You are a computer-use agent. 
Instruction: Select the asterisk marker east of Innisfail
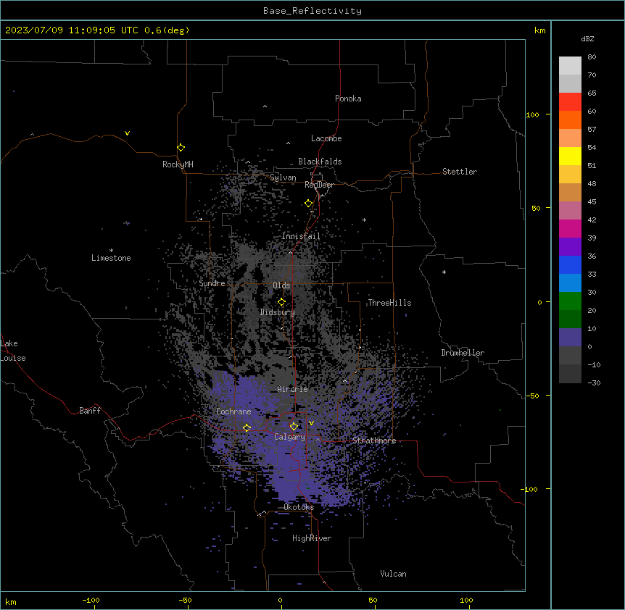pyautogui.click(x=364, y=220)
